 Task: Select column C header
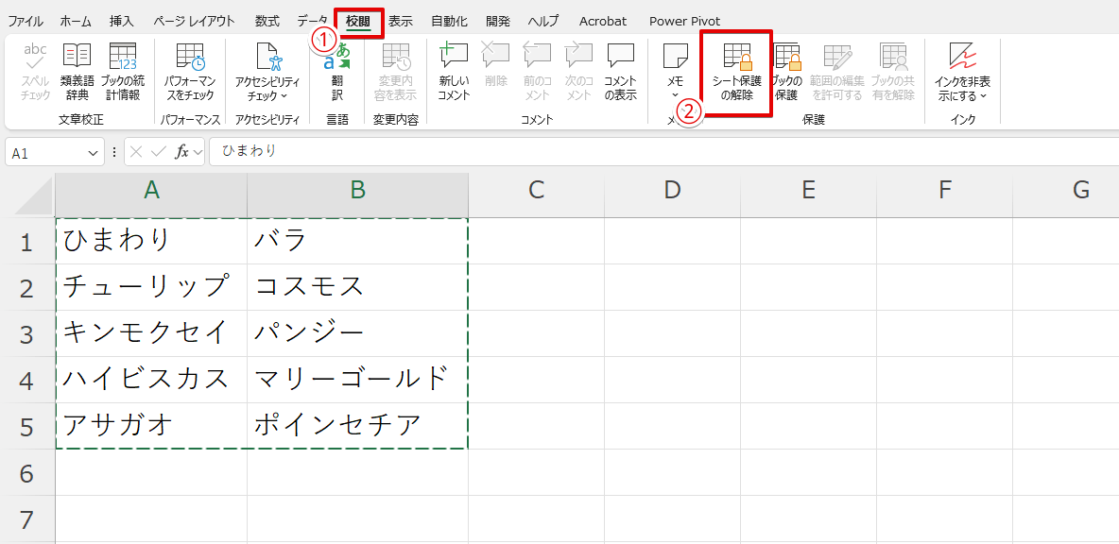tap(536, 191)
